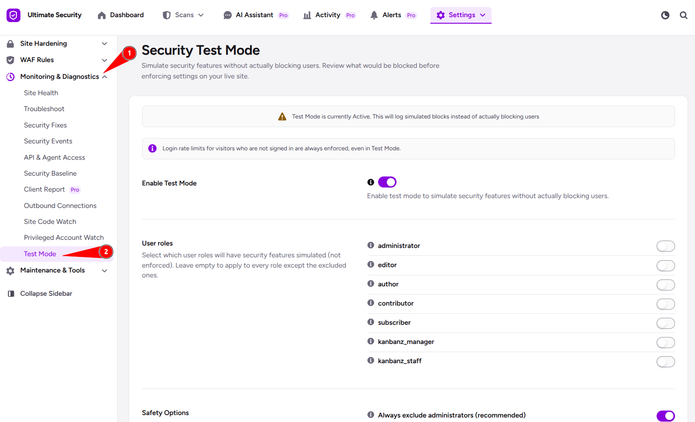Open the Alerts tab
695x422 pixels.
[393, 15]
